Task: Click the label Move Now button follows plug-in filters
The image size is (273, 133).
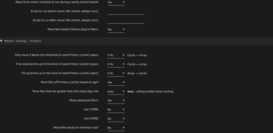Action: (x=73, y=29)
